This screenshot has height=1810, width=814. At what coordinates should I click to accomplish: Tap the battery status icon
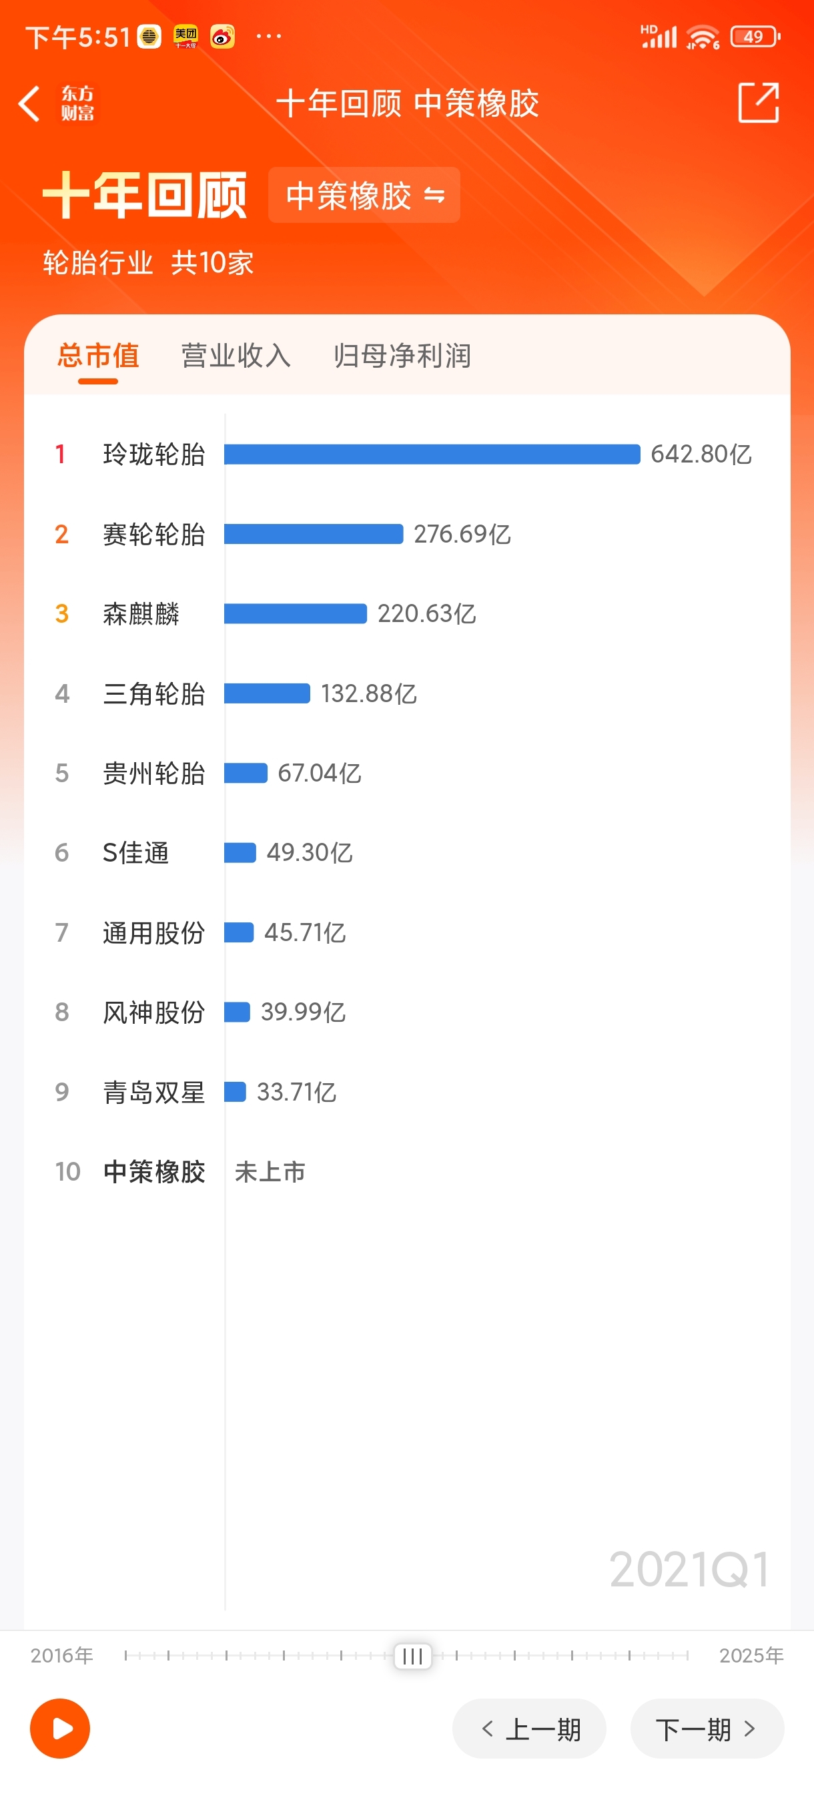(755, 37)
